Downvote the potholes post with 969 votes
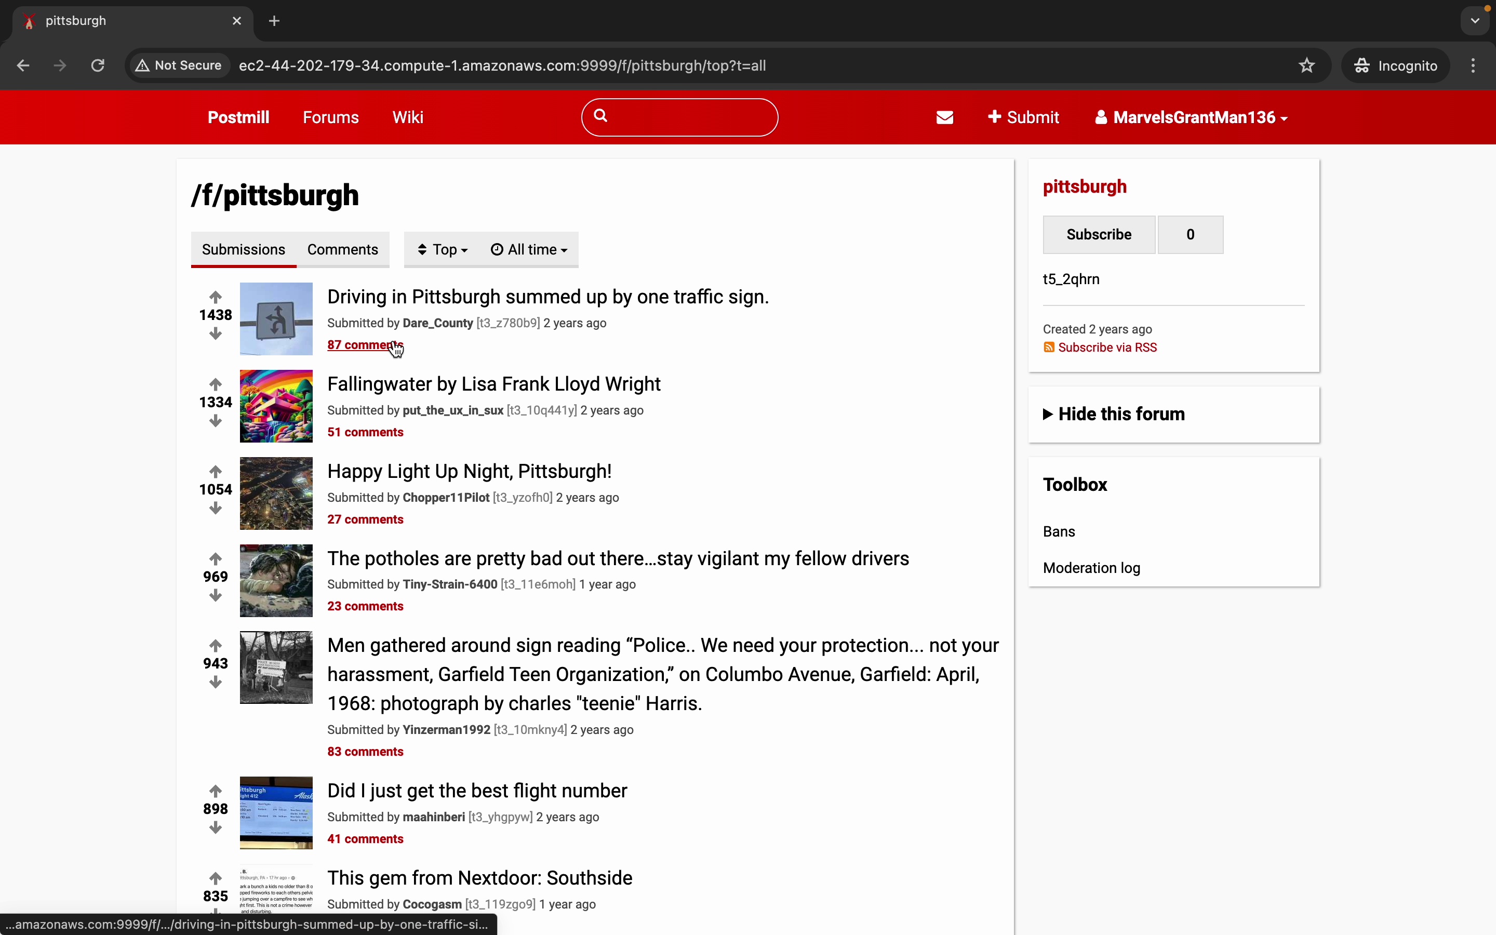Image resolution: width=1496 pixels, height=935 pixels. click(x=215, y=596)
